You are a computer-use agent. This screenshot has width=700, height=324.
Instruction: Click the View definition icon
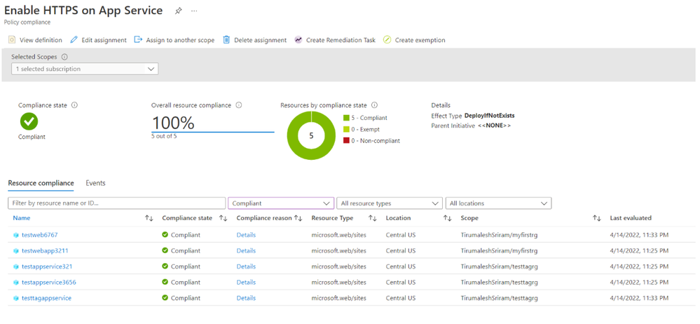click(x=12, y=40)
